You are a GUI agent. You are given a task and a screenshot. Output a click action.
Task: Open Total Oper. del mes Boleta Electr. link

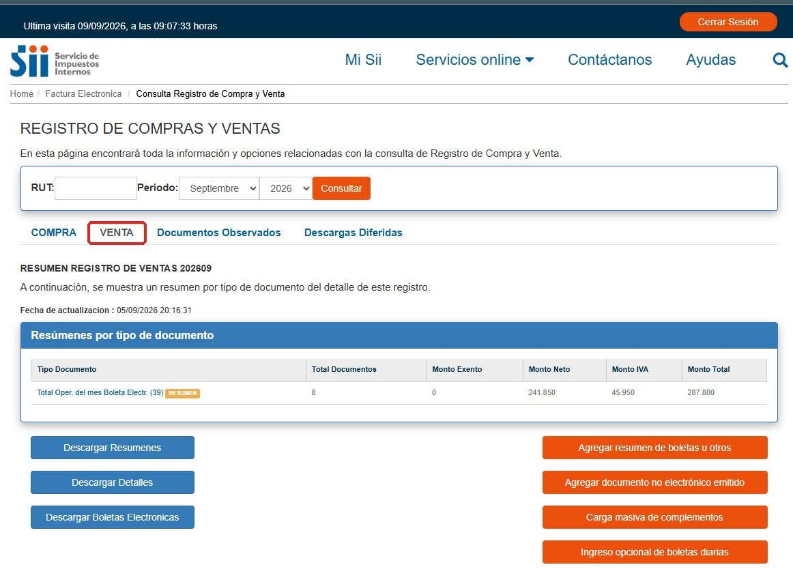click(100, 392)
